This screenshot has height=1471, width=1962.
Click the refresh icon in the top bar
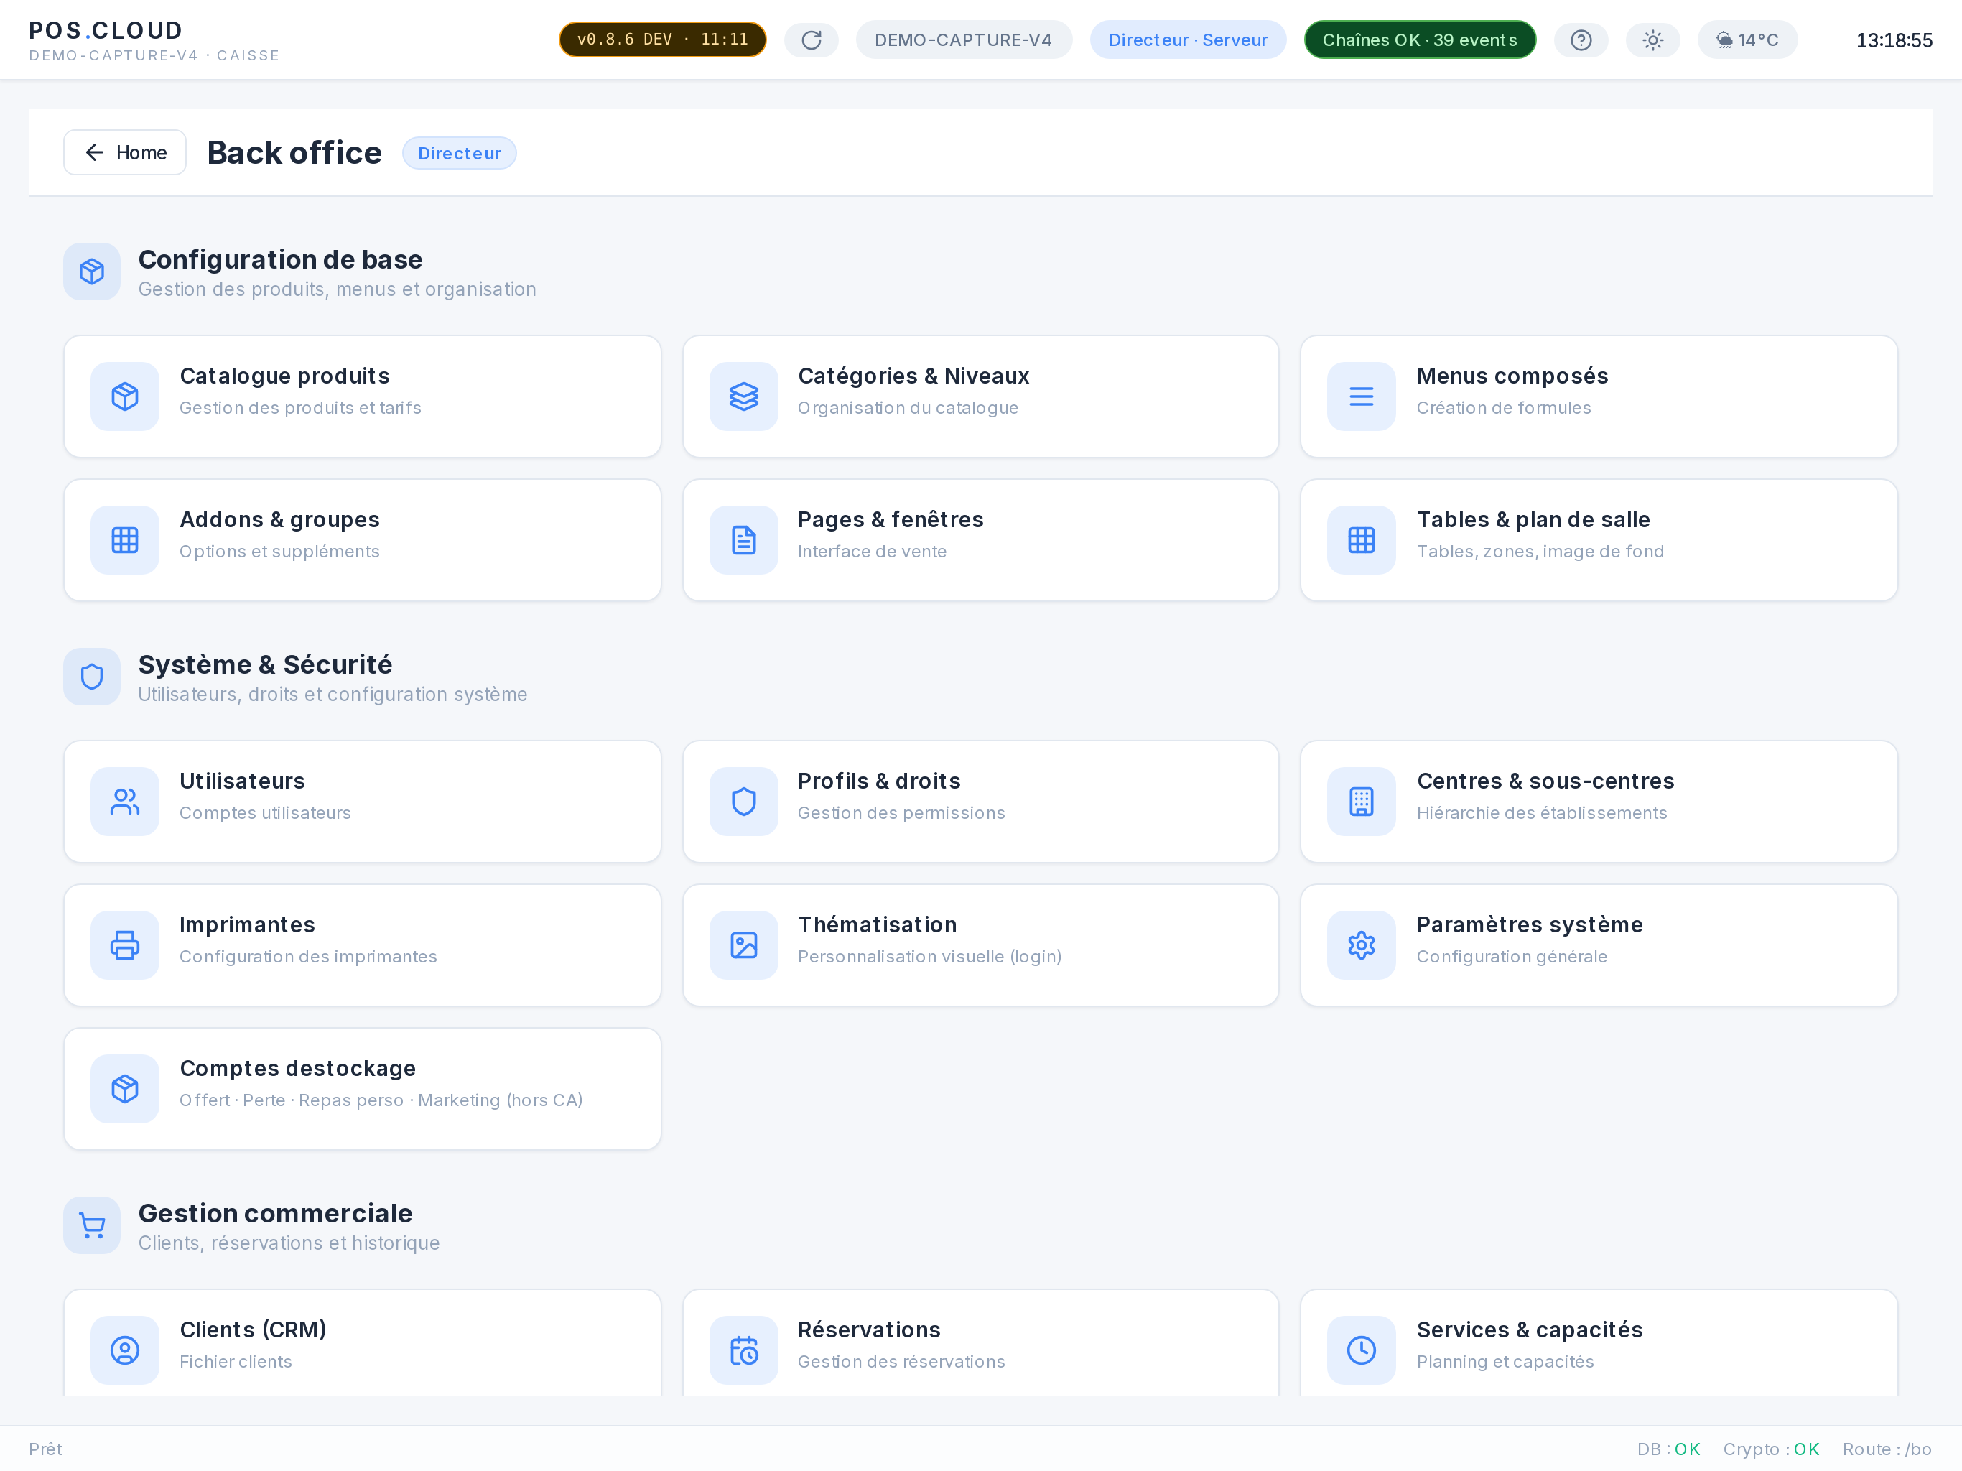click(x=811, y=40)
